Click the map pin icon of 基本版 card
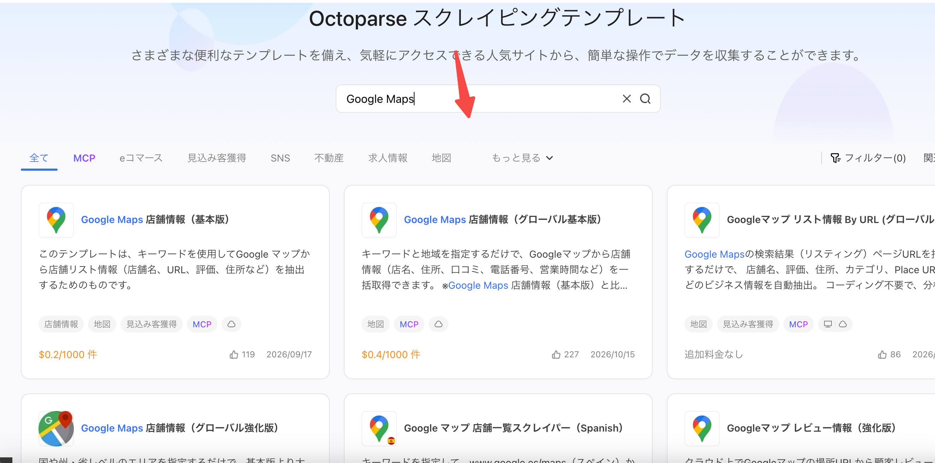This screenshot has height=463, width=935. pos(56,220)
